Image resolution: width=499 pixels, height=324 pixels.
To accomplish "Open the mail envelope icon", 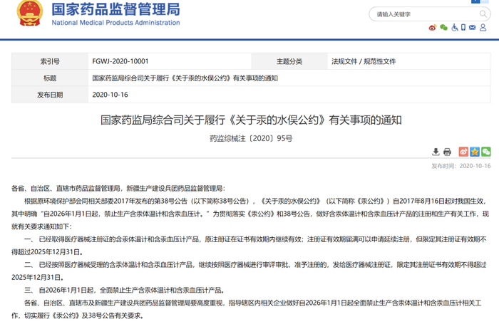I will (x=472, y=28).
